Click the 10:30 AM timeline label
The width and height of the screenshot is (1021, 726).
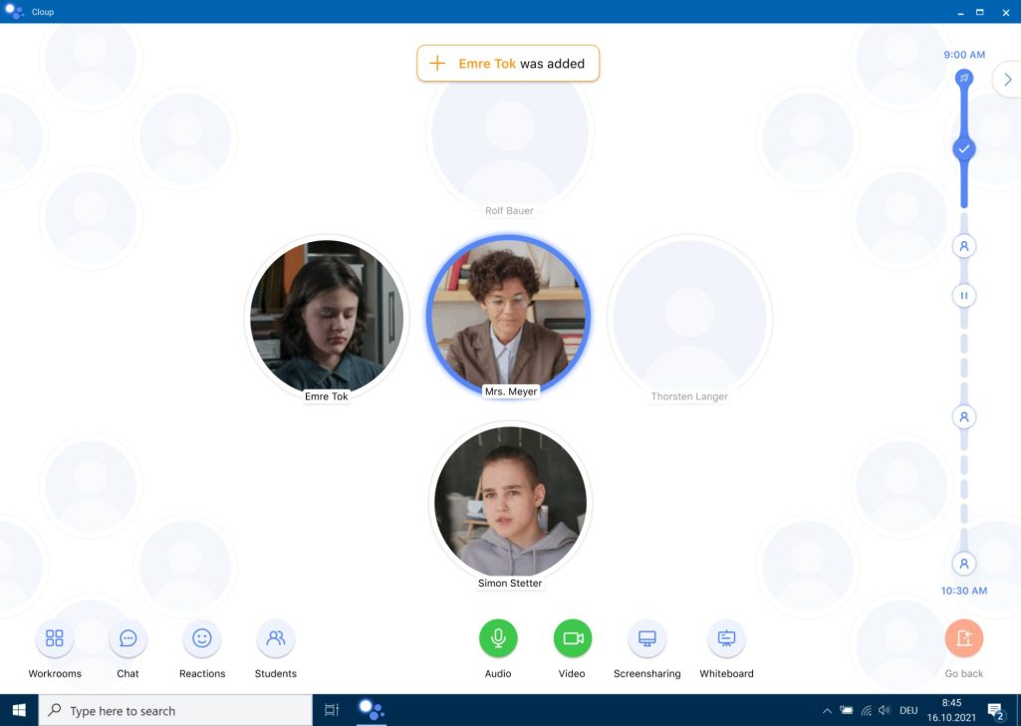[x=963, y=591]
